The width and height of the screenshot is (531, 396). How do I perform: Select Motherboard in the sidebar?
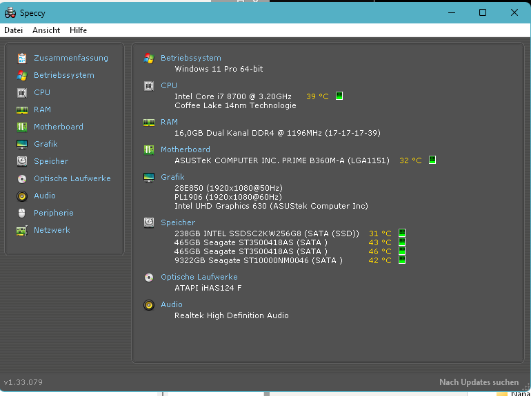[59, 127]
